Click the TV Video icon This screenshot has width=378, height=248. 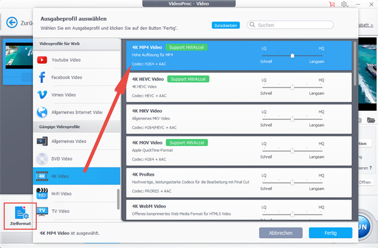click(x=42, y=211)
